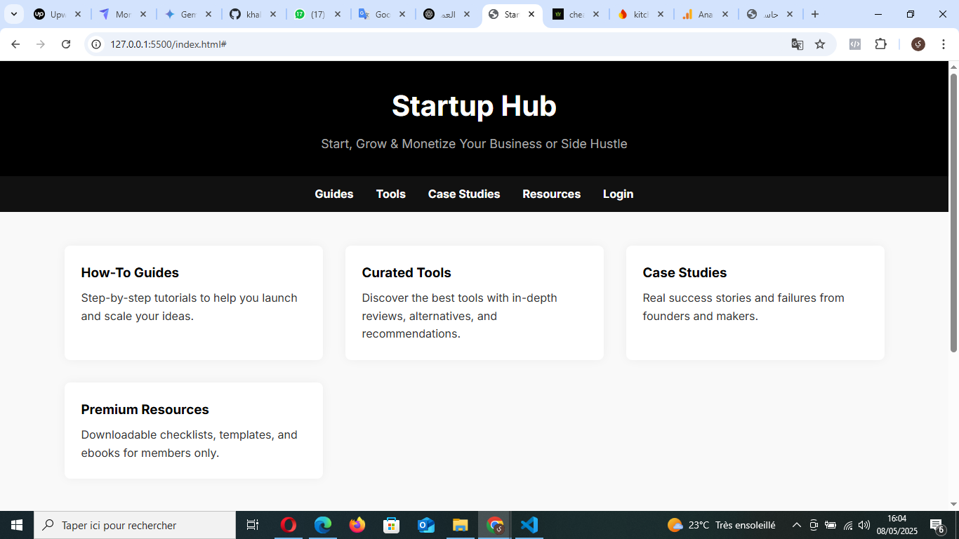
Task: Open the Google Translate icon in address bar
Action: (798, 44)
